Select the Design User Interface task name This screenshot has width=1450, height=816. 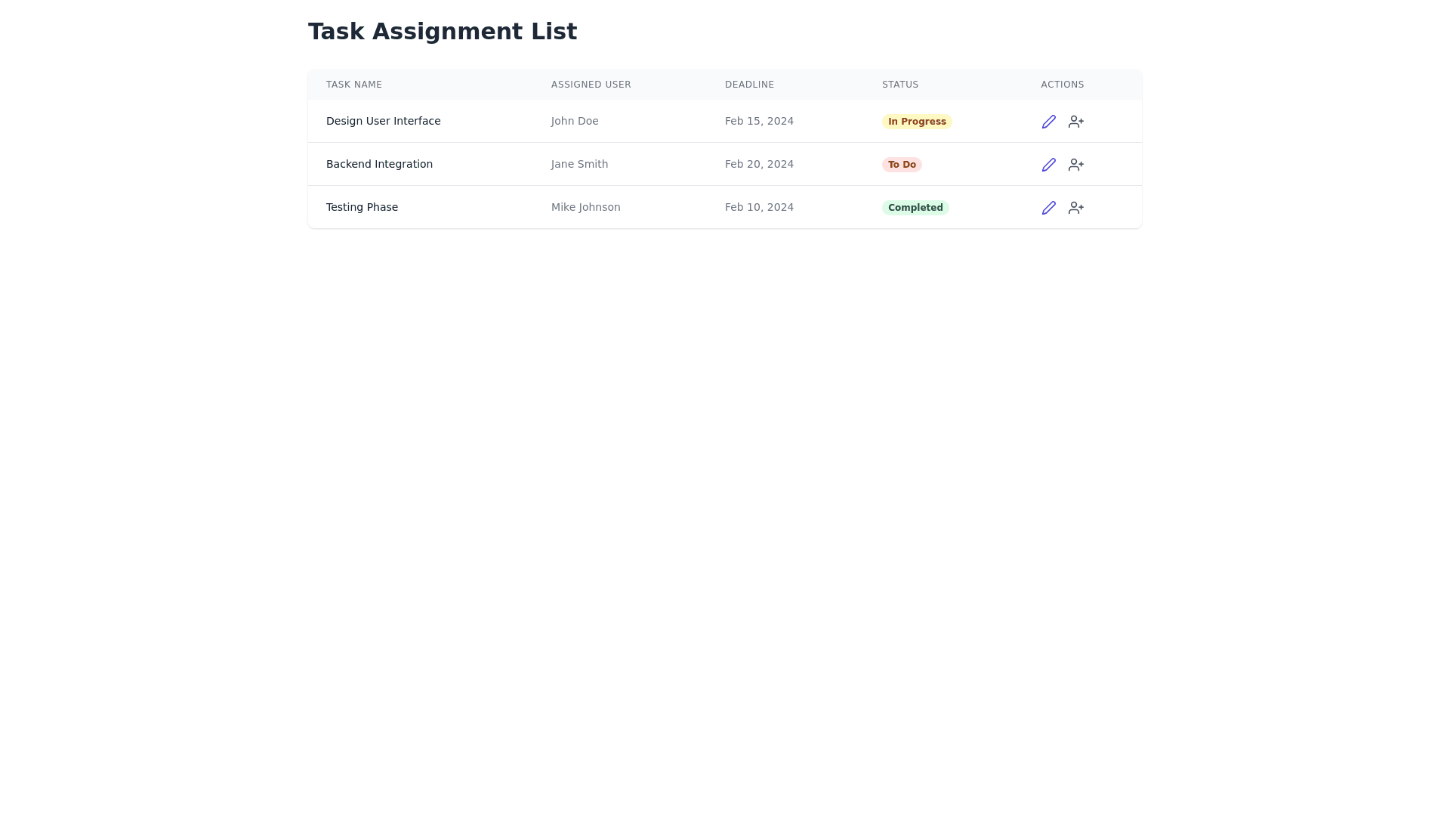tap(383, 121)
